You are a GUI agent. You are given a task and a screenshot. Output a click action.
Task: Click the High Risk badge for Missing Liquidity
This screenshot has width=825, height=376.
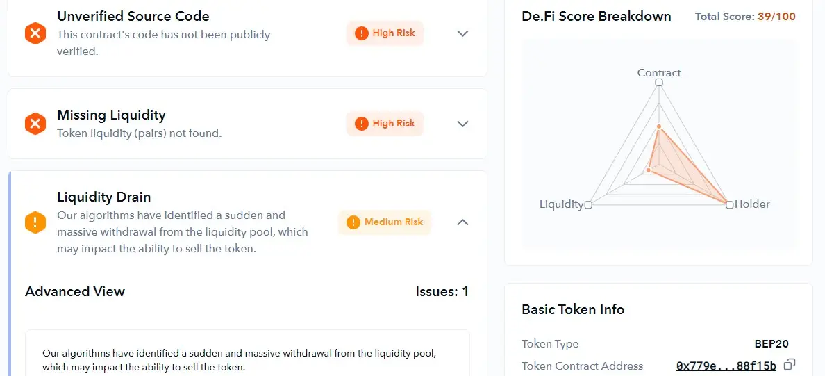pos(385,124)
